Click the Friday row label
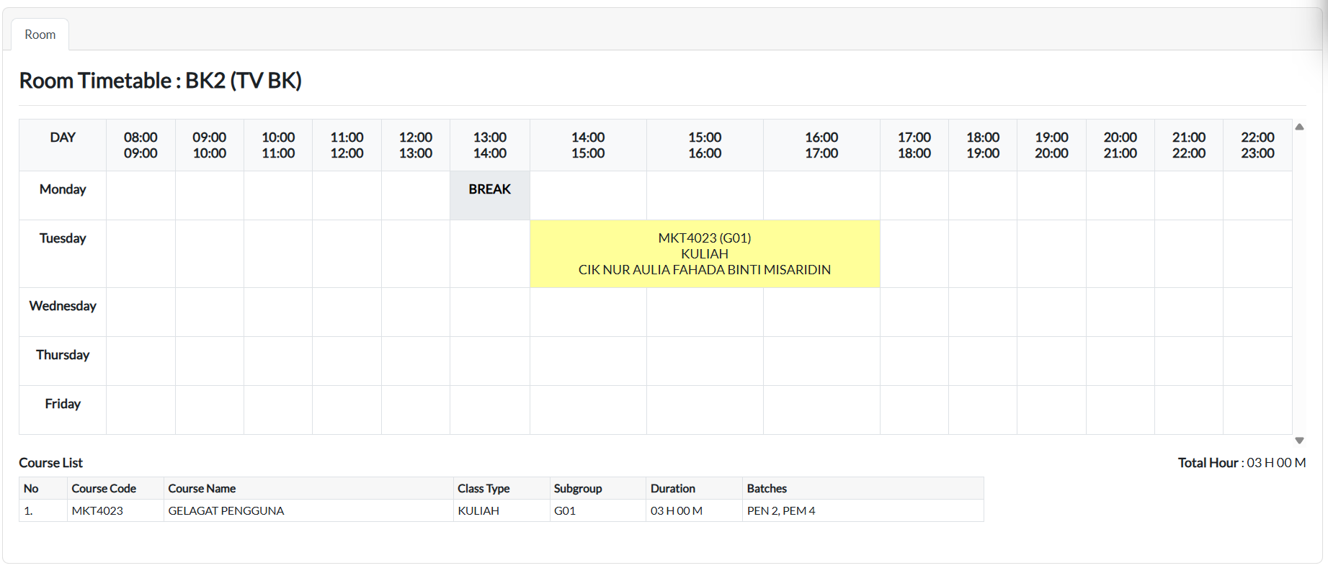1328x568 pixels. (63, 404)
